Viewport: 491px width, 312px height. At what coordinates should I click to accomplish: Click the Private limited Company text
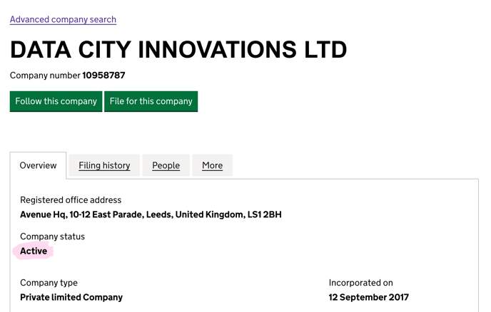(x=71, y=297)
